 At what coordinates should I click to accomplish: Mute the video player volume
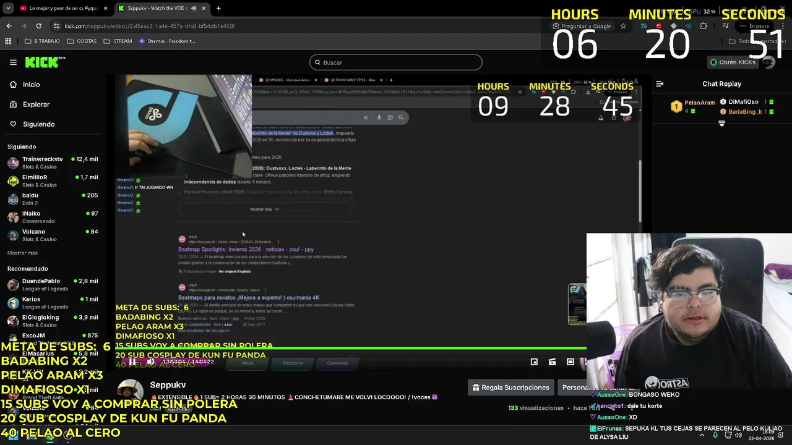(x=150, y=362)
